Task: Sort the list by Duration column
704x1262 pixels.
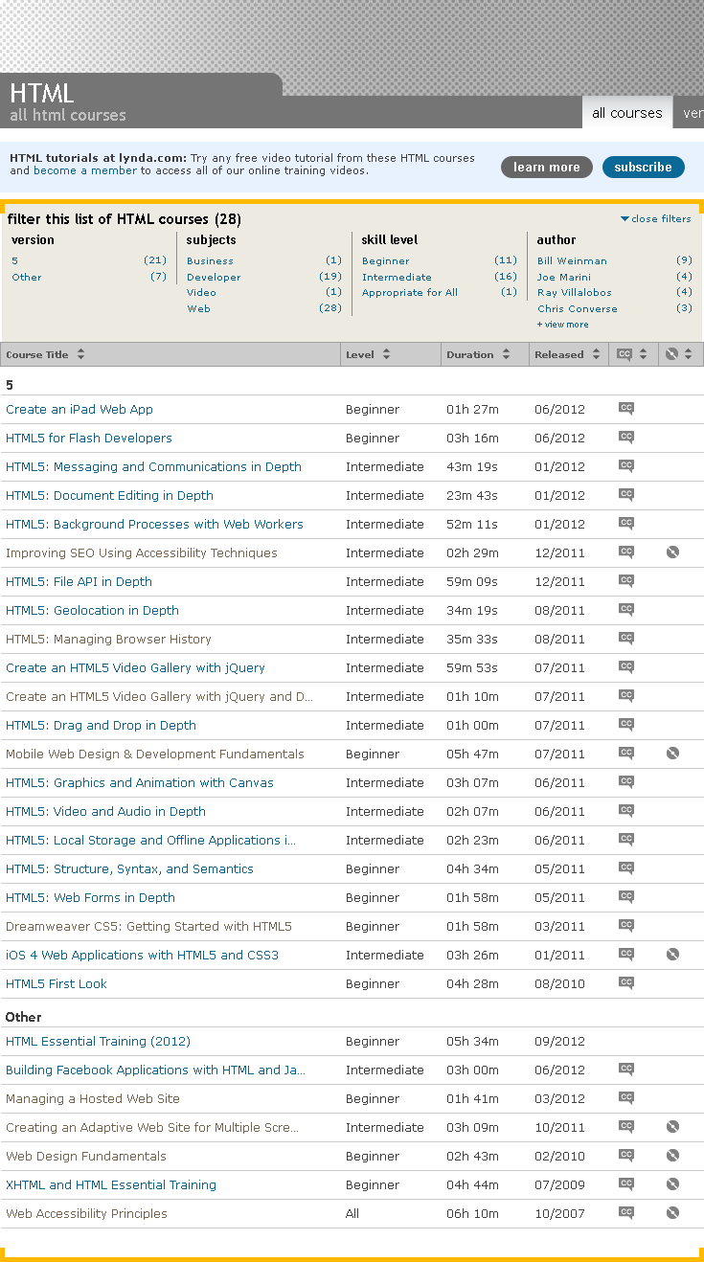Action: tap(505, 354)
